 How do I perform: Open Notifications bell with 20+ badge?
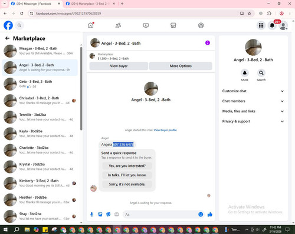pyautogui.click(x=272, y=25)
